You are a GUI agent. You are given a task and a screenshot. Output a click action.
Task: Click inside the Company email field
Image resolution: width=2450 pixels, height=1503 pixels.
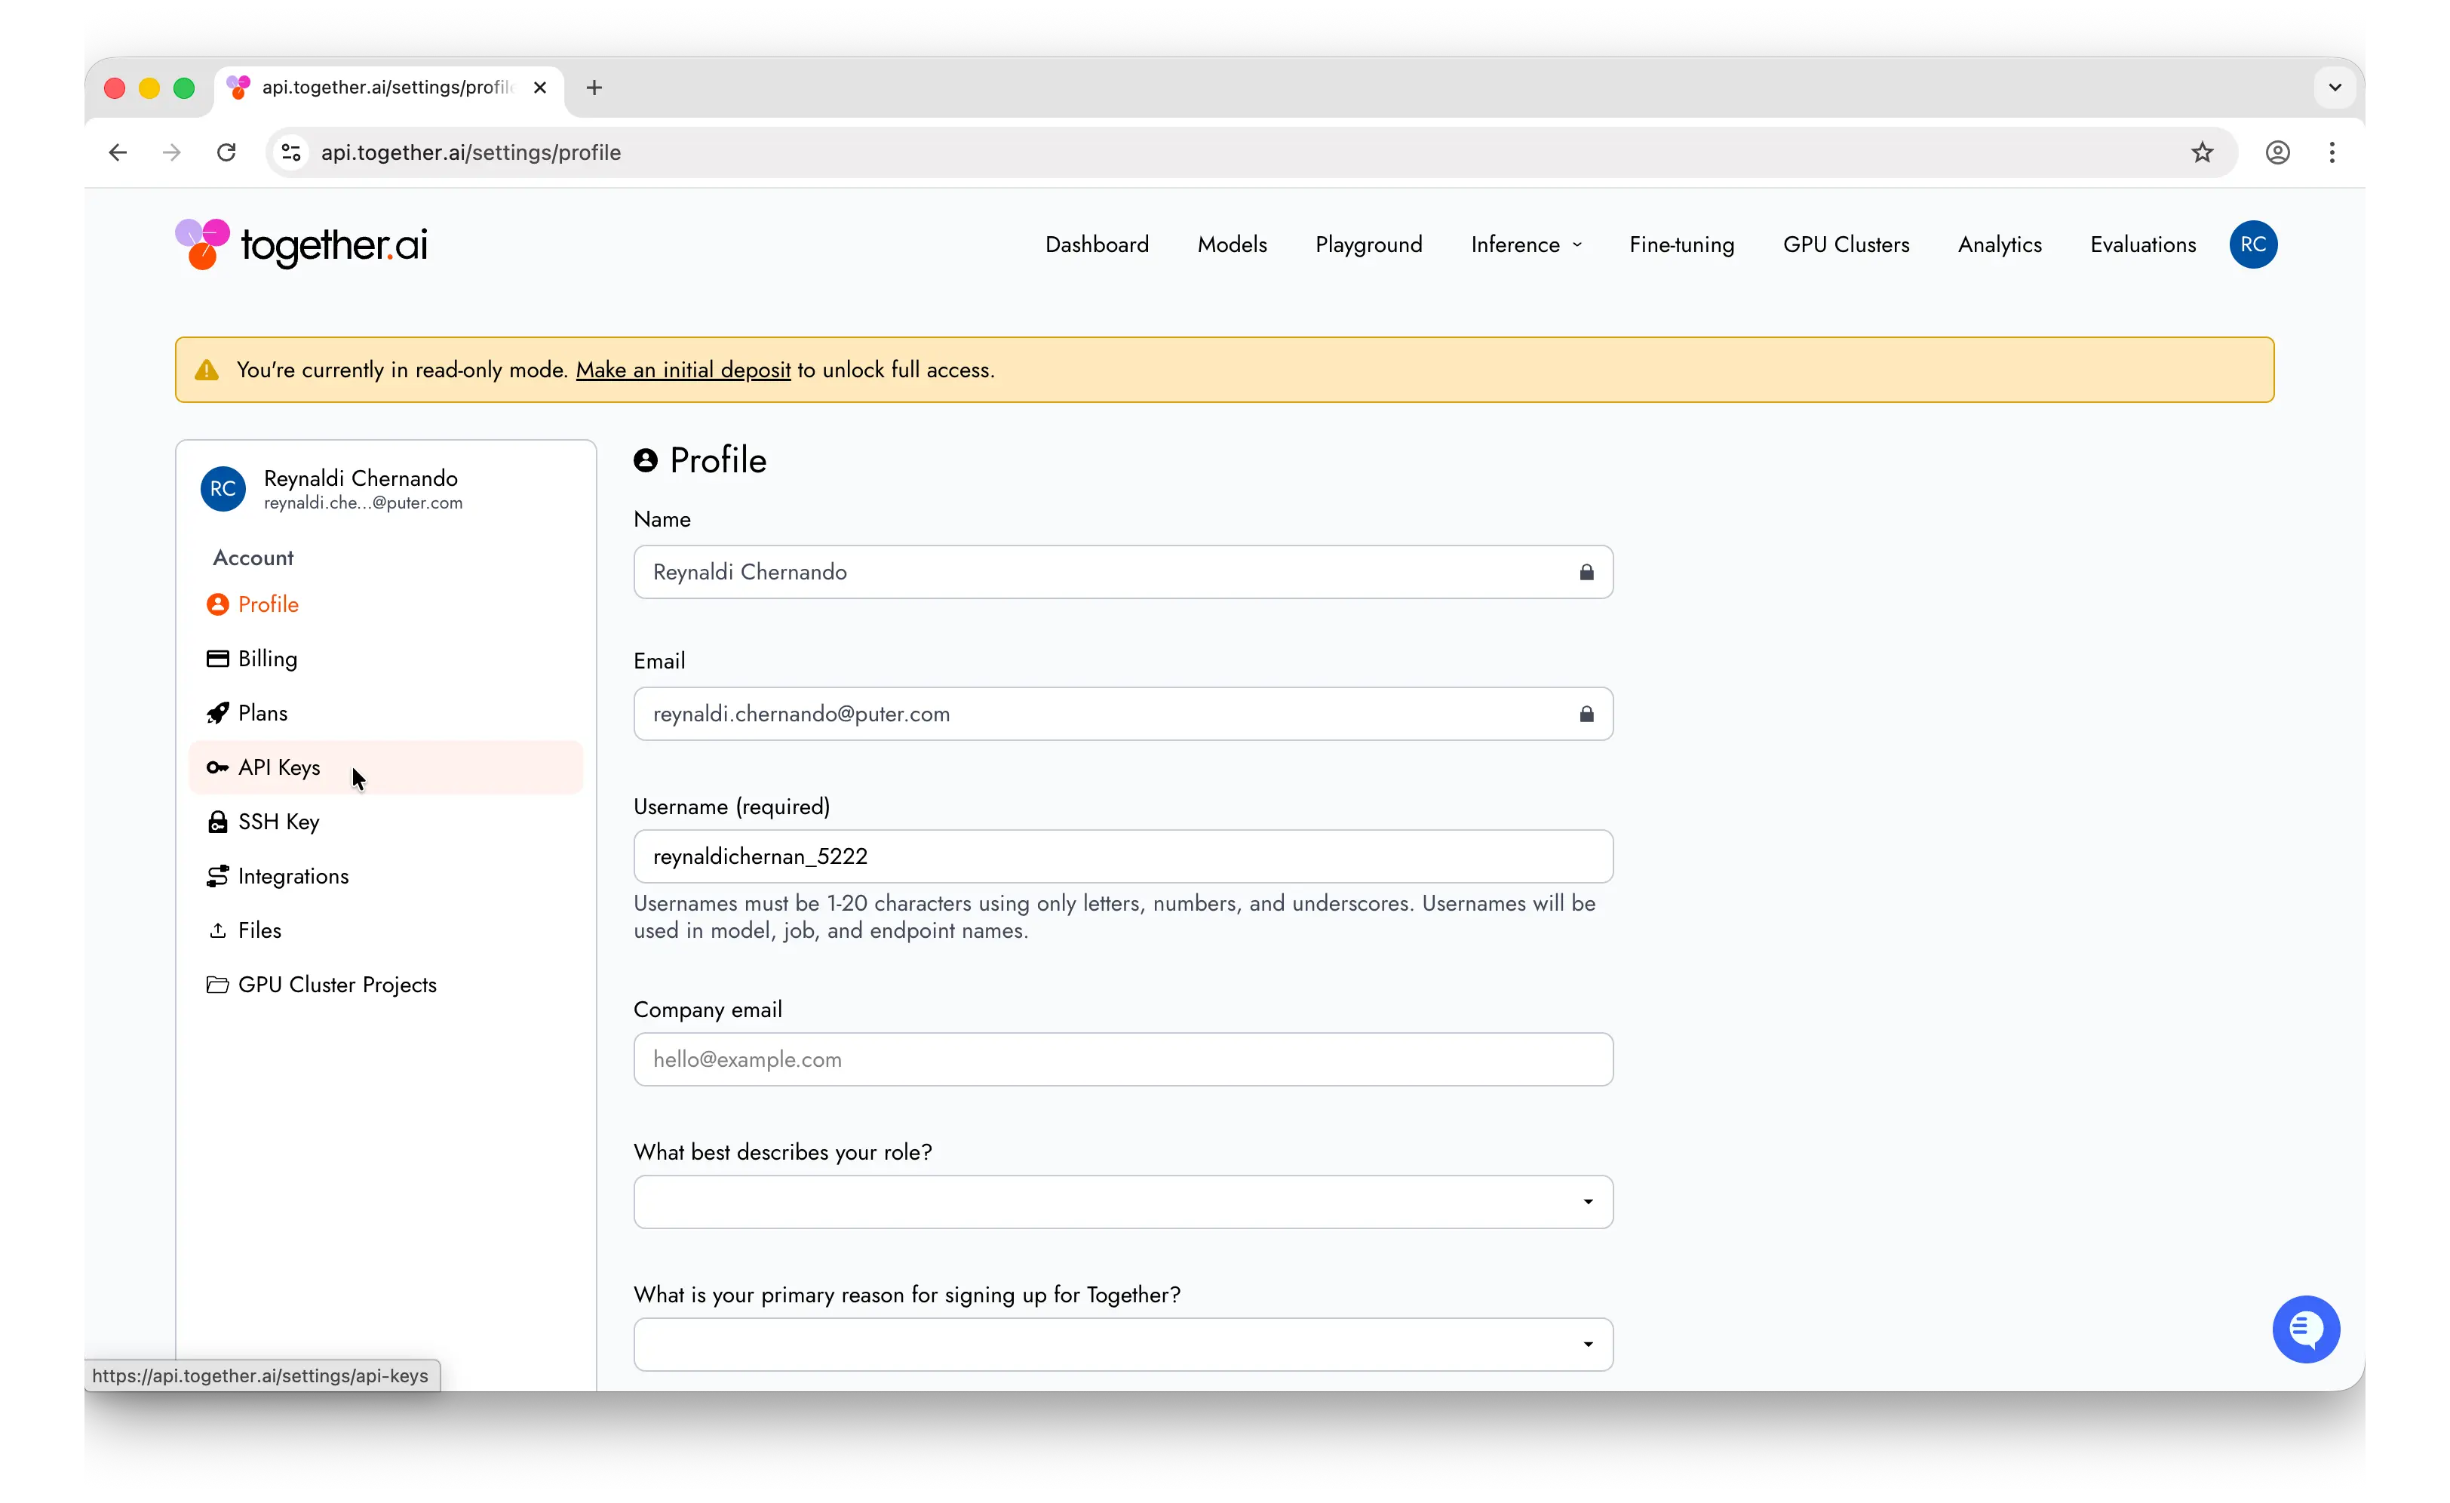coord(1122,1059)
